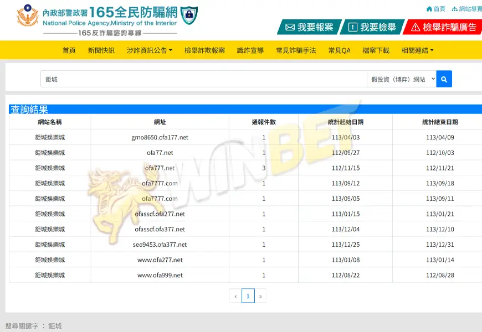
Task: Go to previous page arrow «
Action: [235, 296]
